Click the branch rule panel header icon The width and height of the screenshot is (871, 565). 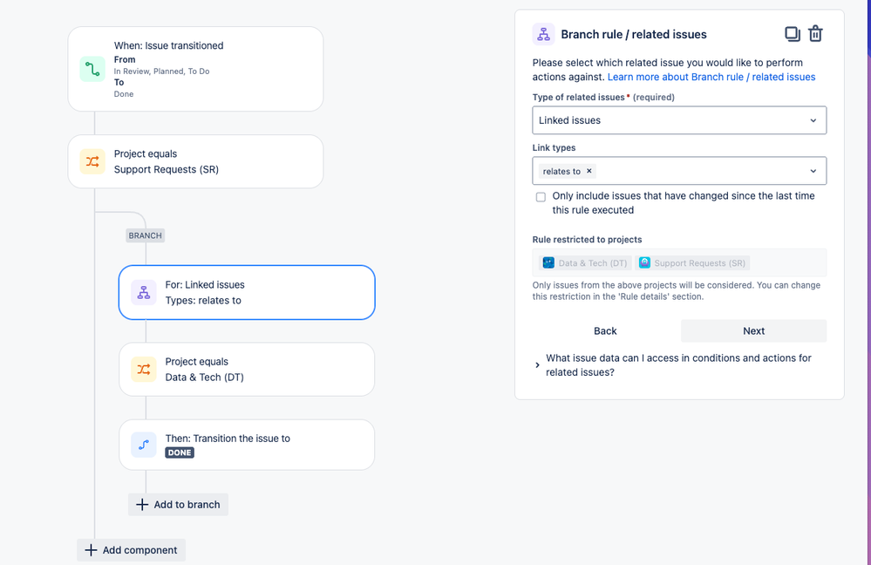544,34
